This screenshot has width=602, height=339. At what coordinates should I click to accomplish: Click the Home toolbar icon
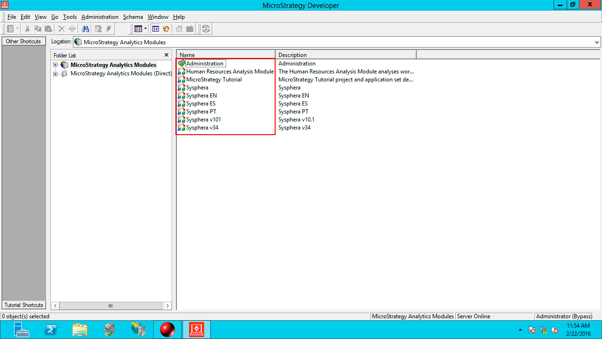point(179,29)
